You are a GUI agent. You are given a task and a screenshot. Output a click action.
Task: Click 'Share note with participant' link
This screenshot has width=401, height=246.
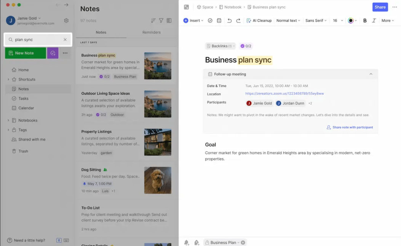click(350, 127)
